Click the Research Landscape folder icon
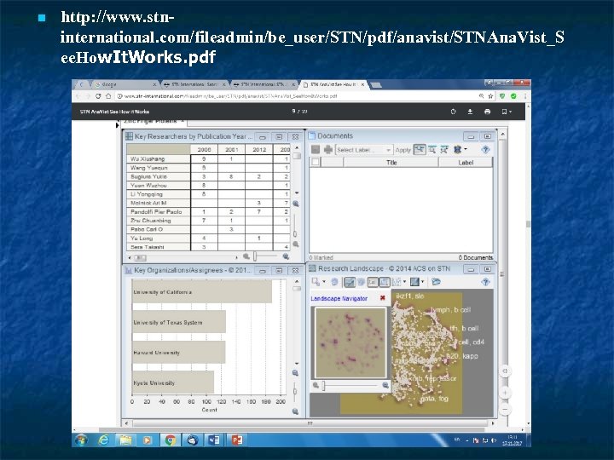Image resolution: width=614 pixels, height=460 pixels. point(436,282)
